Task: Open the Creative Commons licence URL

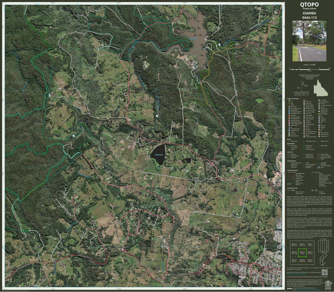Action: (308, 289)
